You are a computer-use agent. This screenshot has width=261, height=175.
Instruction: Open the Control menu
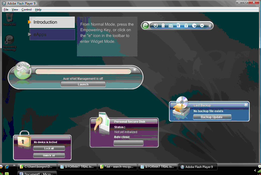[x=26, y=10]
